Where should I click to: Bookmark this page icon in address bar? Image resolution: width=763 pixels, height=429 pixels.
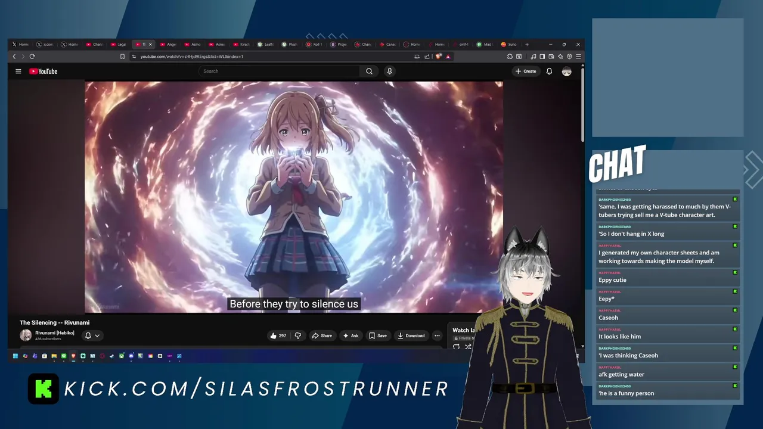coord(122,57)
